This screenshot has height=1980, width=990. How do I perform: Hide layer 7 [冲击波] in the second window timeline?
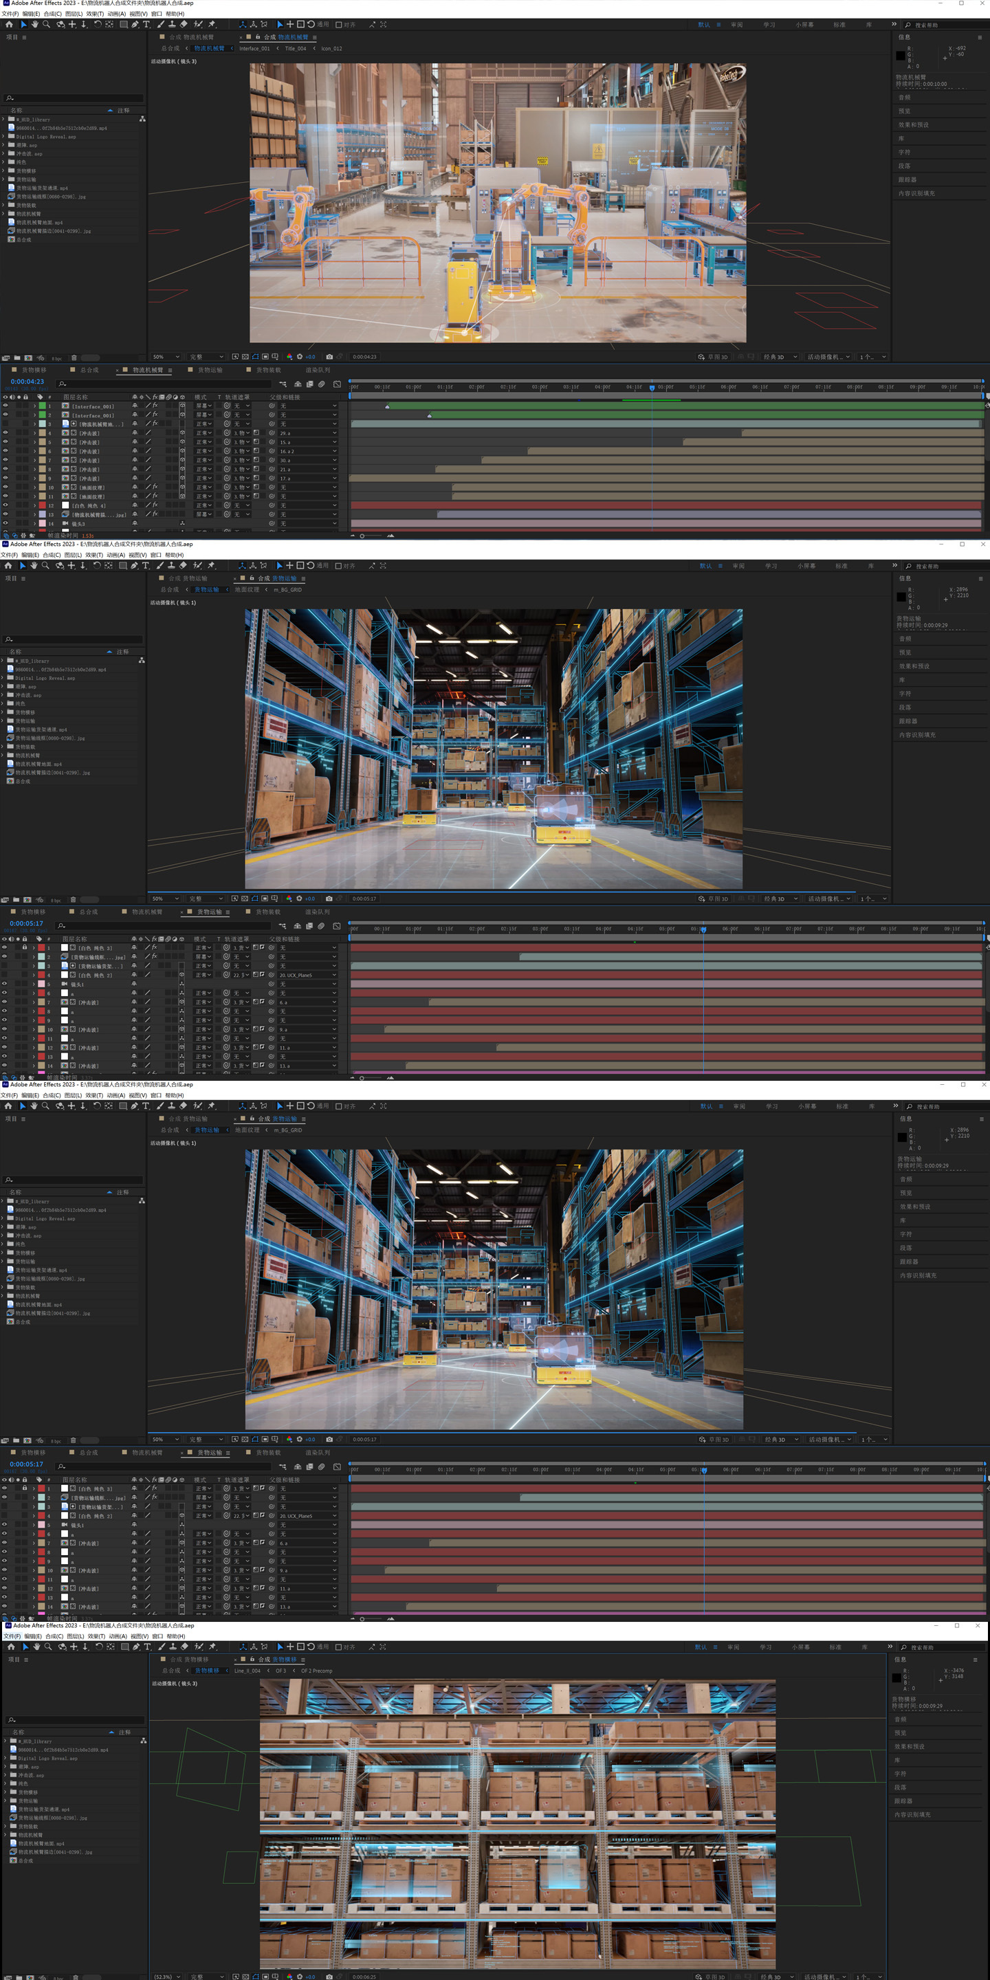point(5,1002)
